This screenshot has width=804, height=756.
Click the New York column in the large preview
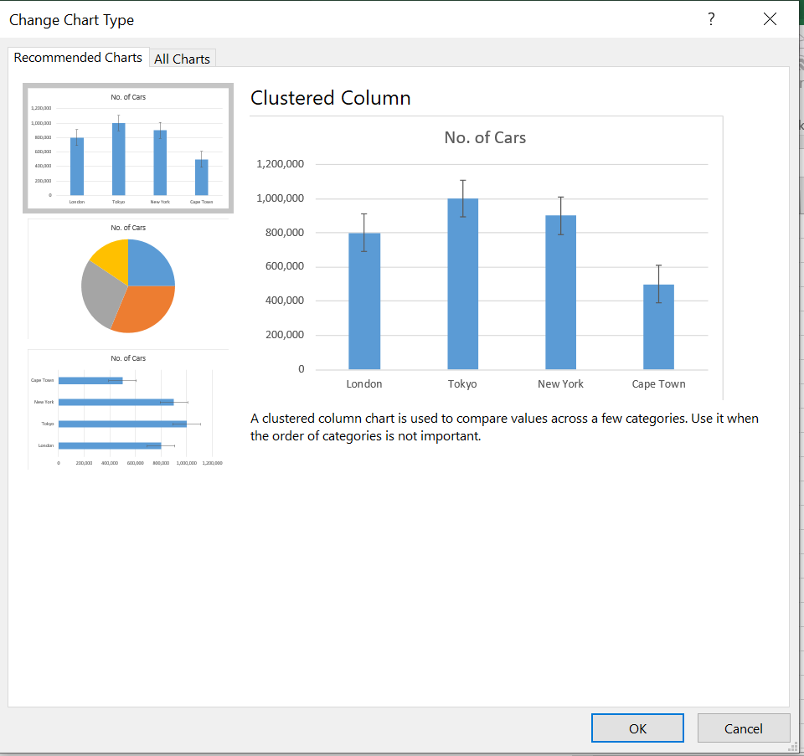click(560, 293)
